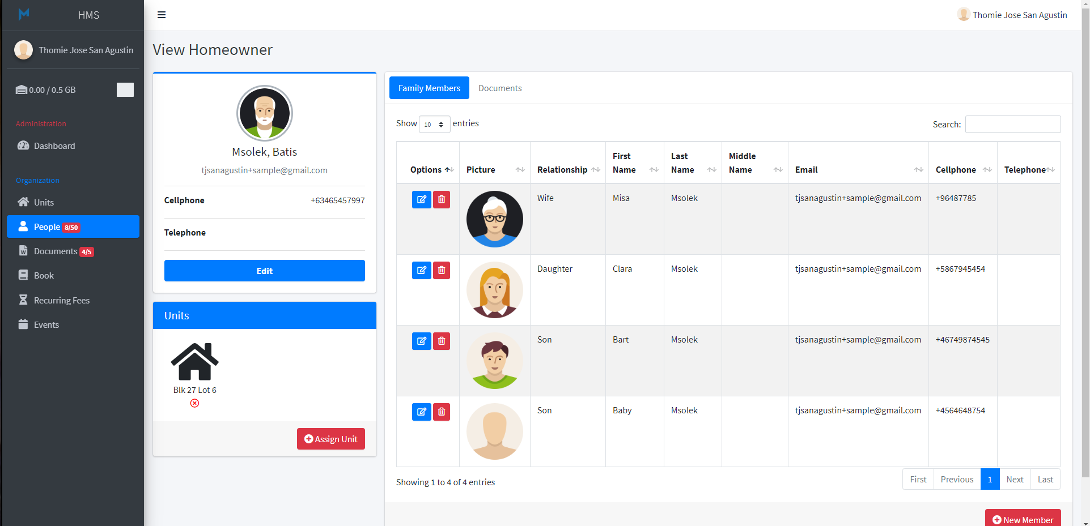
Task: Click the blue Edit button
Action: pos(264,271)
